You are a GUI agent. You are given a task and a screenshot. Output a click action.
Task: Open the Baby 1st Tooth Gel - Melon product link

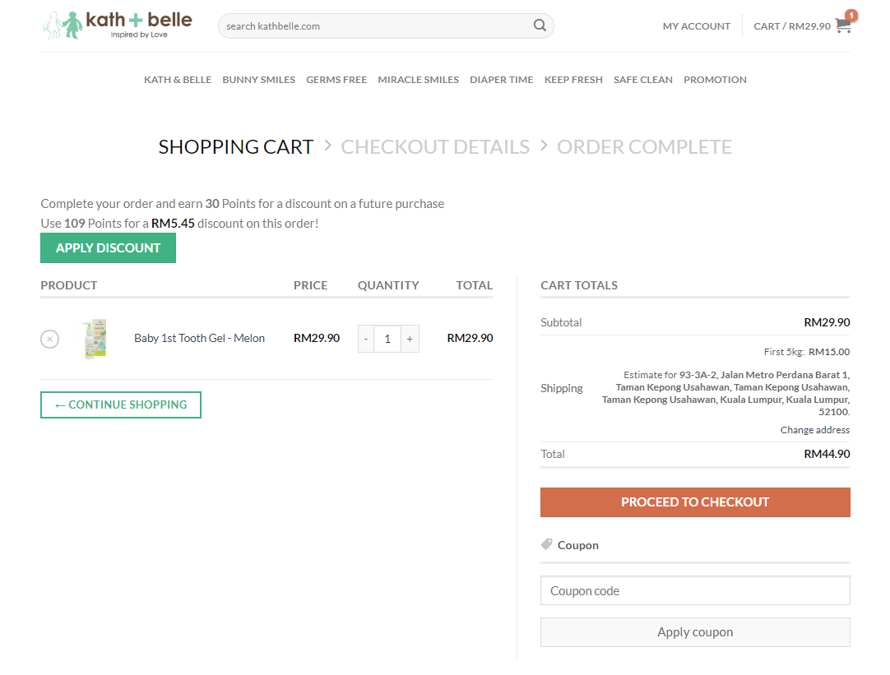pyautogui.click(x=200, y=338)
